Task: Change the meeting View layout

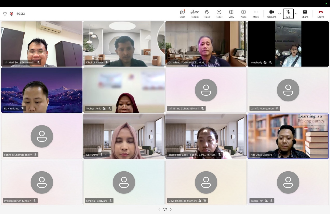Action: tap(231, 14)
